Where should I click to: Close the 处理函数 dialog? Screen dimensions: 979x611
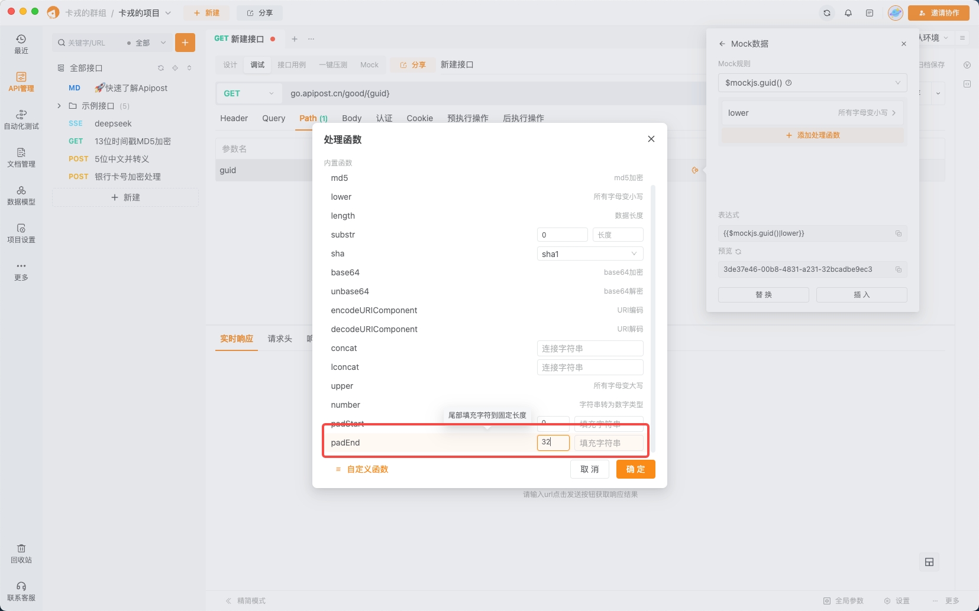pyautogui.click(x=651, y=139)
